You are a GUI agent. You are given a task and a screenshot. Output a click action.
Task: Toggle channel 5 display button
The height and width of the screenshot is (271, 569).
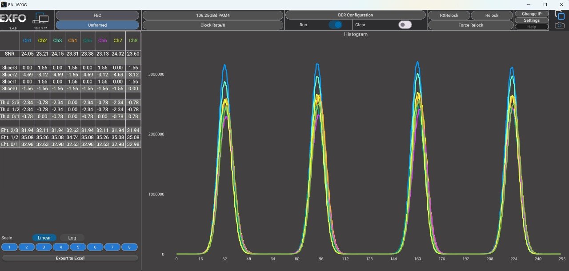click(78, 247)
